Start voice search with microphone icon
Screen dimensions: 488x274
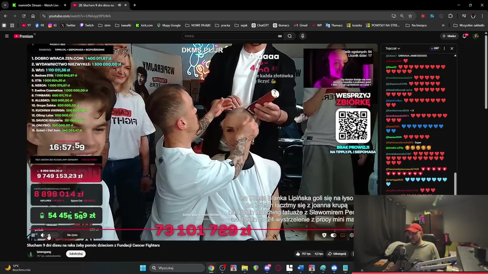pos(303,36)
